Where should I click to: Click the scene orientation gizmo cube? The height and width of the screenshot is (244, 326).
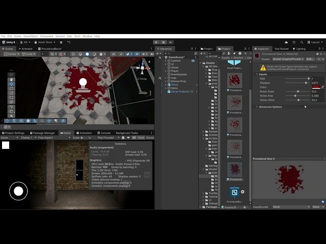[143, 68]
